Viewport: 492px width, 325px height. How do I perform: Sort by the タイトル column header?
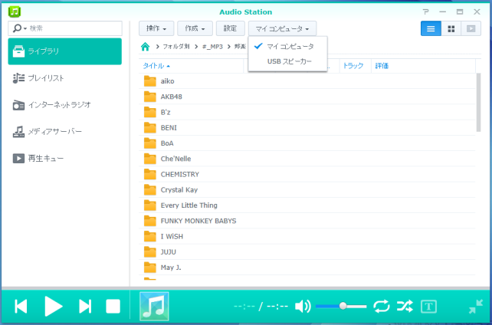(191, 66)
